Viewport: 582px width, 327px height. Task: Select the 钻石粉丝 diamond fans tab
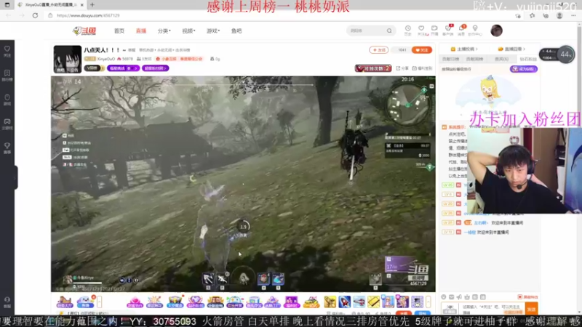(528, 59)
